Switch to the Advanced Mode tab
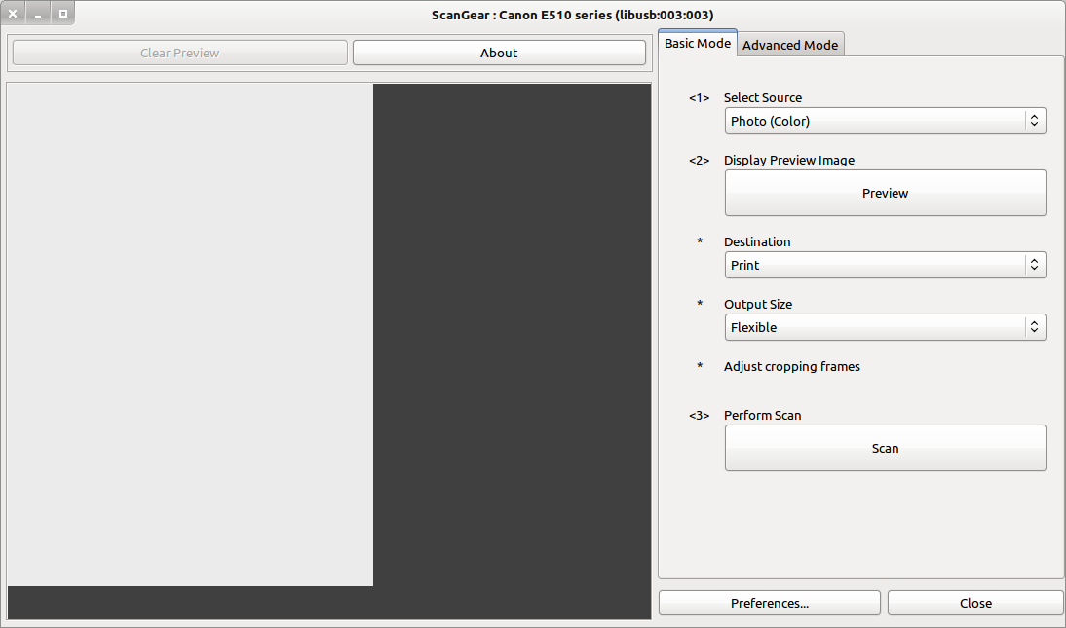Screen dimensions: 1066x628 click(790, 45)
